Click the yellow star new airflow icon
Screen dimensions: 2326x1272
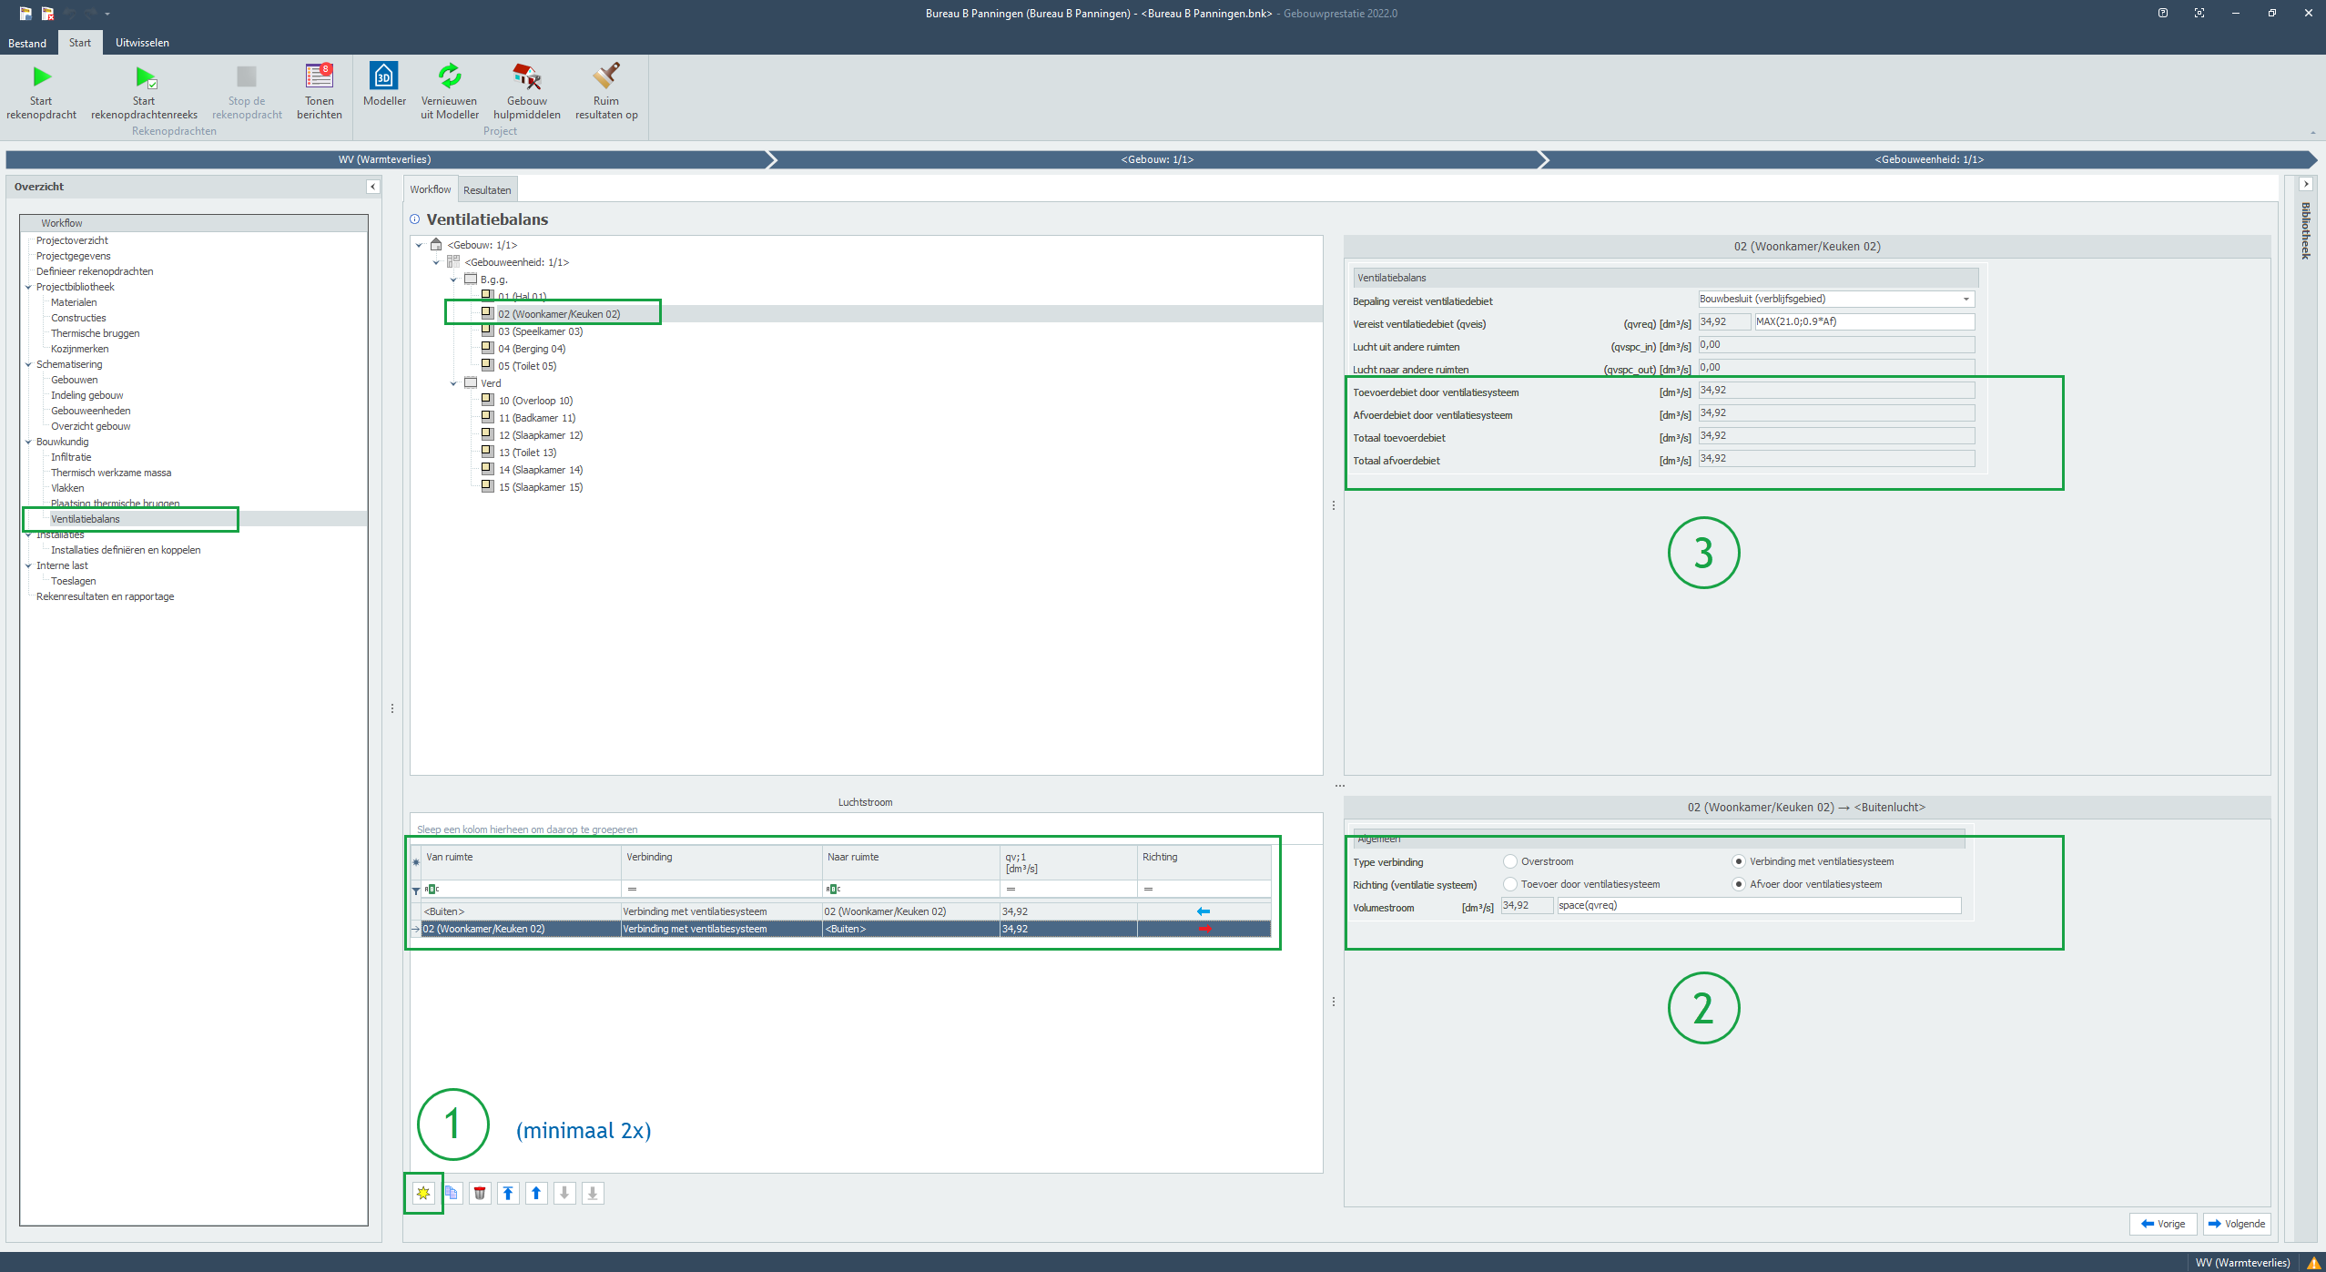point(423,1193)
